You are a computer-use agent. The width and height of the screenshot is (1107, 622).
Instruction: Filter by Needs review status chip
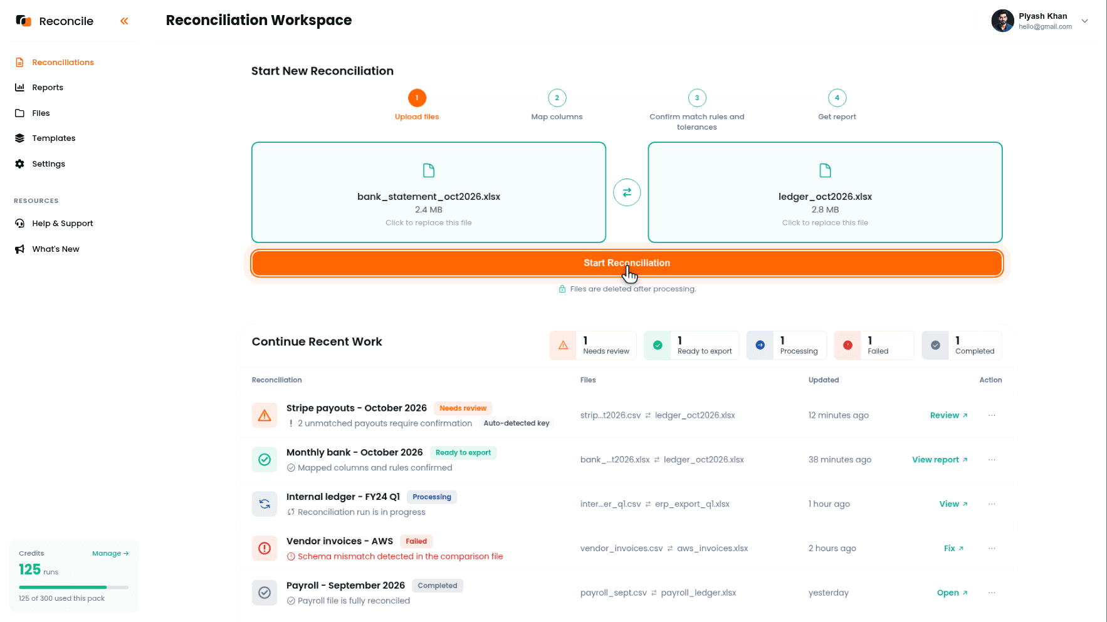593,345
